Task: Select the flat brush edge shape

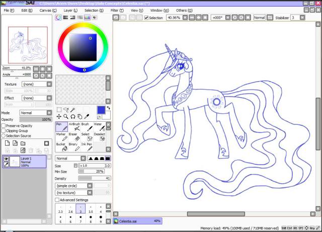Action: [x=108, y=159]
